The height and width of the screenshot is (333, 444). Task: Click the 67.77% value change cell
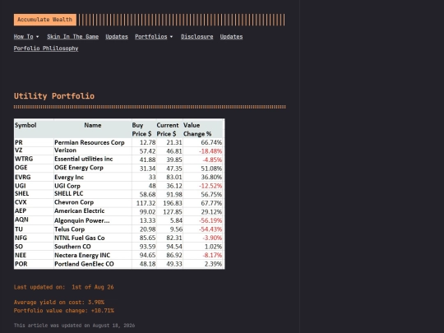tap(211, 203)
